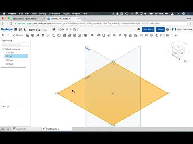Click the links count icon
Image resolution: width=193 pixels, height=144 pixels.
pyautogui.click(x=67, y=30)
